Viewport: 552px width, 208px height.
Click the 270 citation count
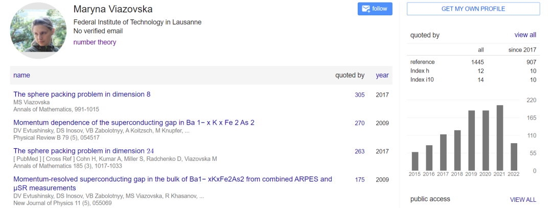359,123
